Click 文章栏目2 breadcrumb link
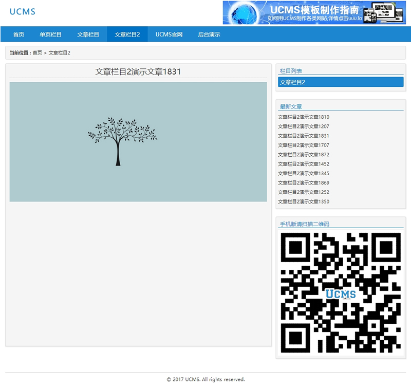411x387 pixels. pyautogui.click(x=60, y=53)
